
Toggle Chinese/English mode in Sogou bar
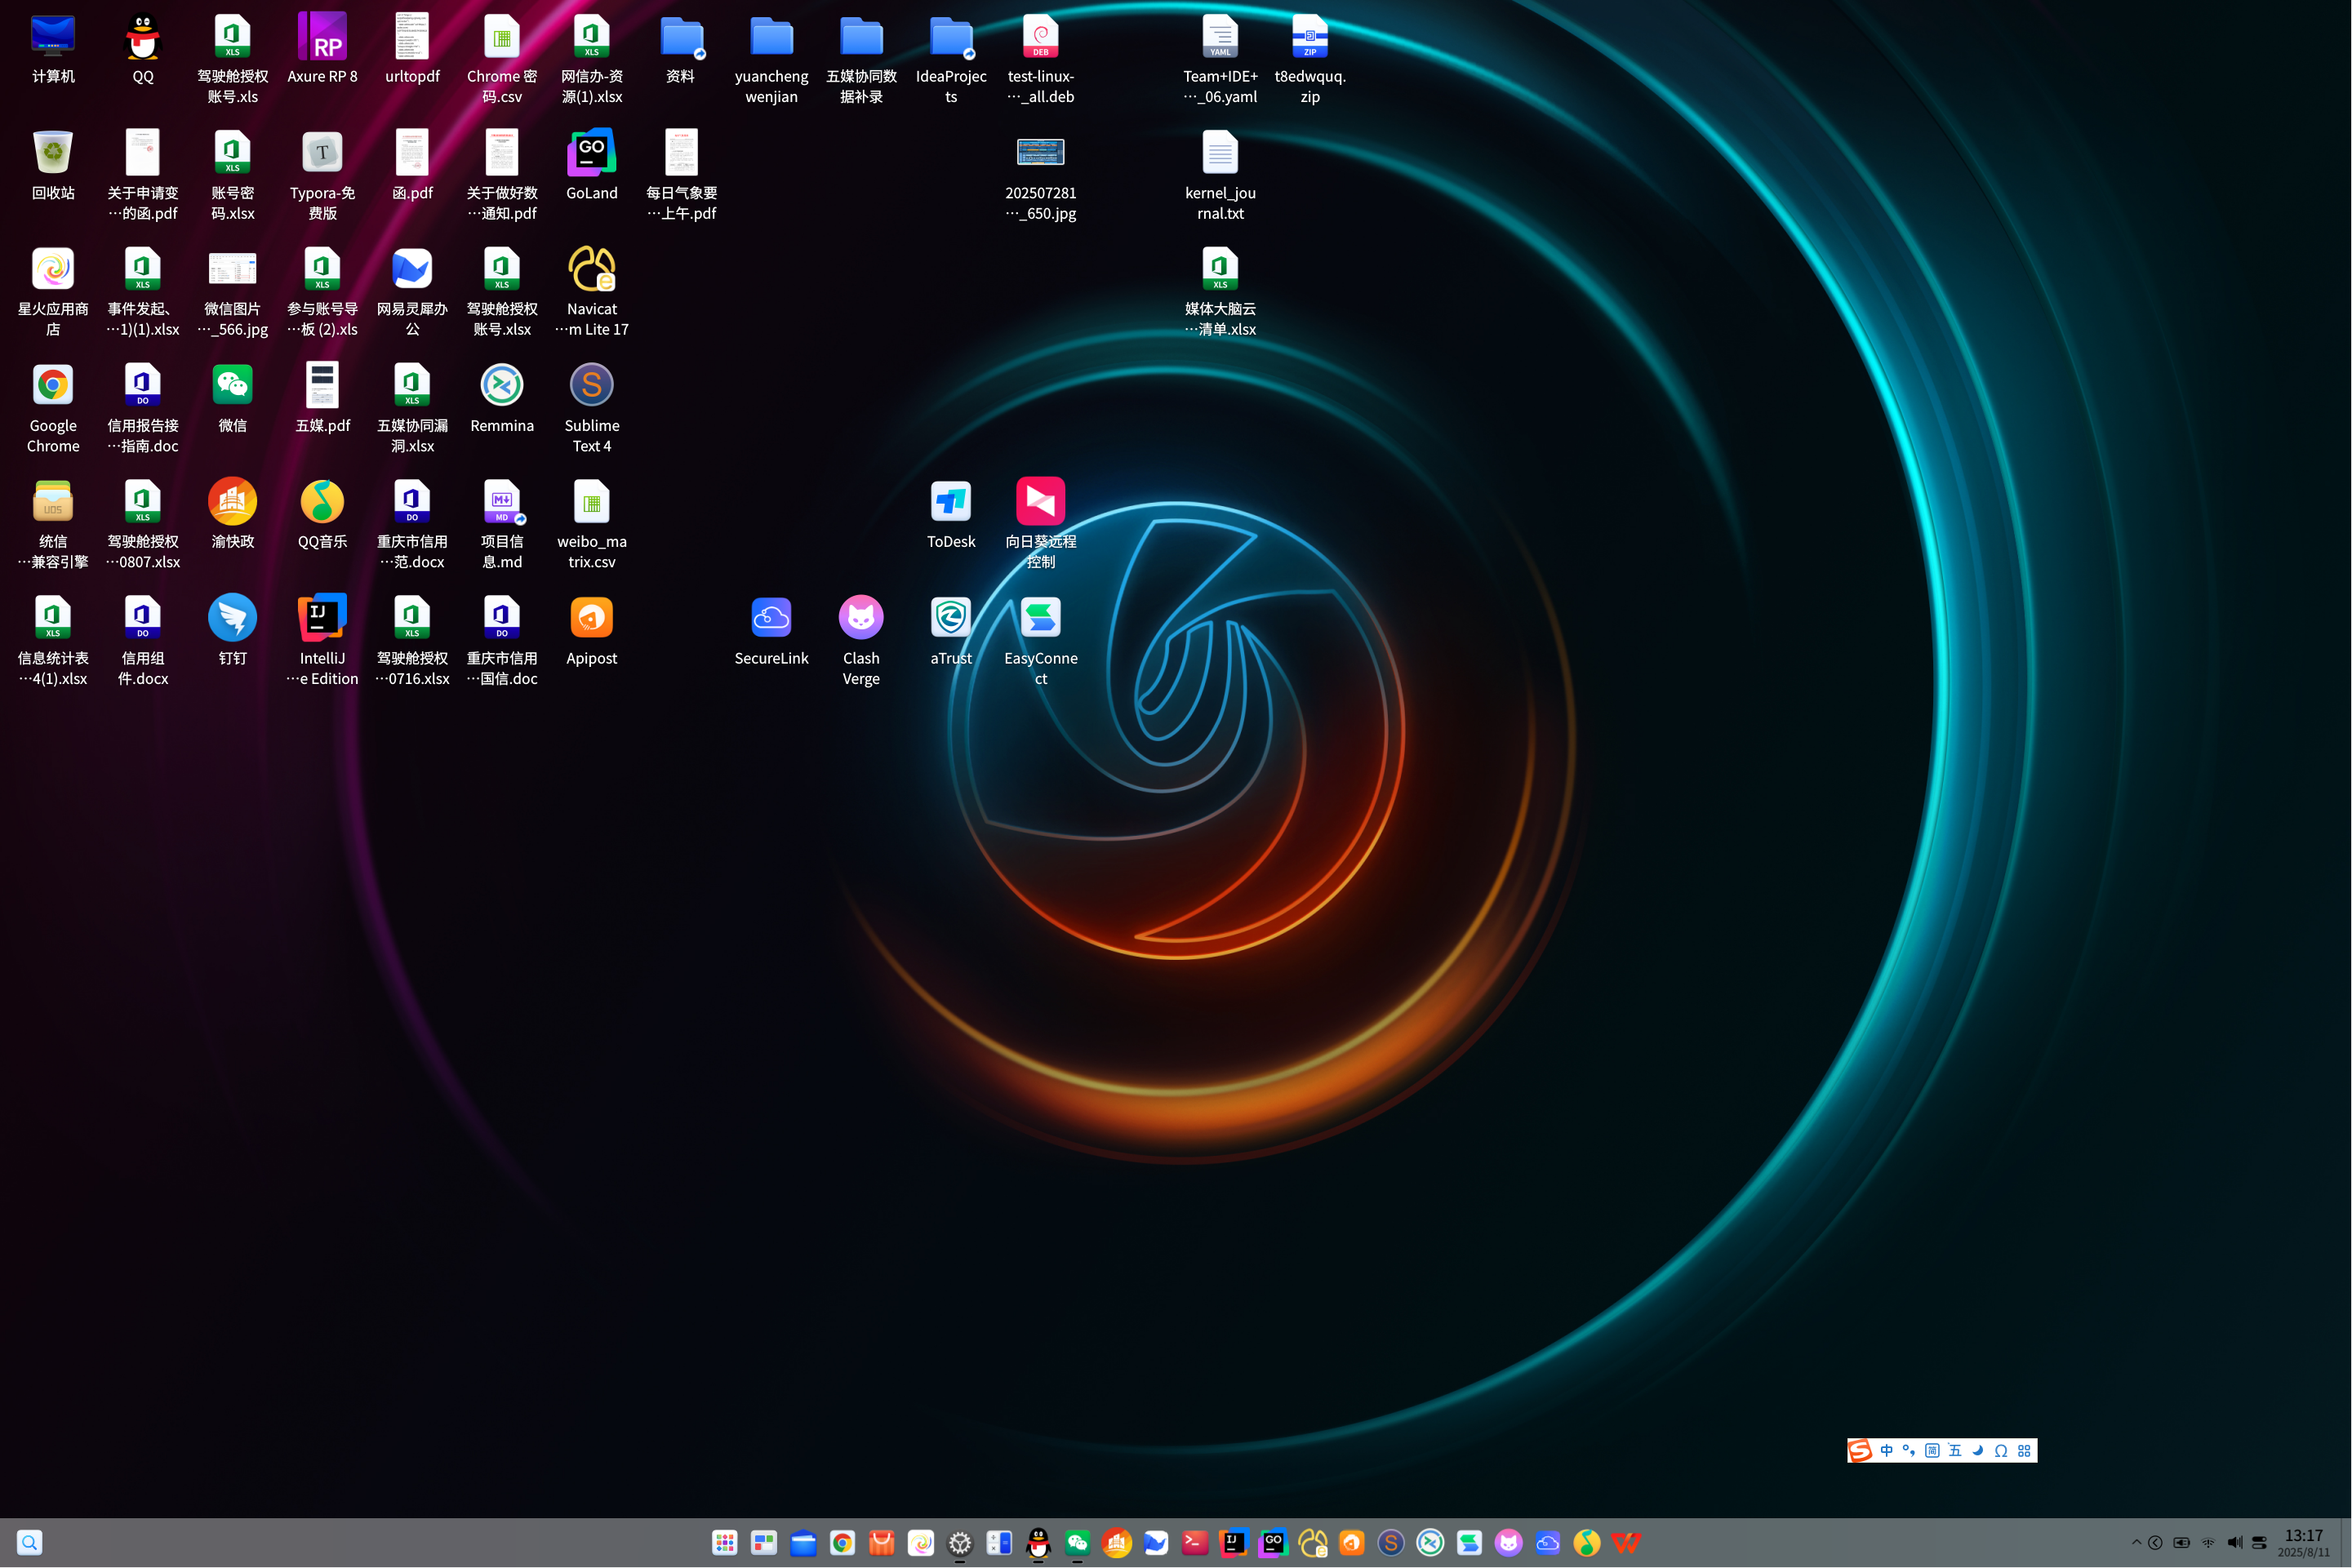pyautogui.click(x=1886, y=1450)
